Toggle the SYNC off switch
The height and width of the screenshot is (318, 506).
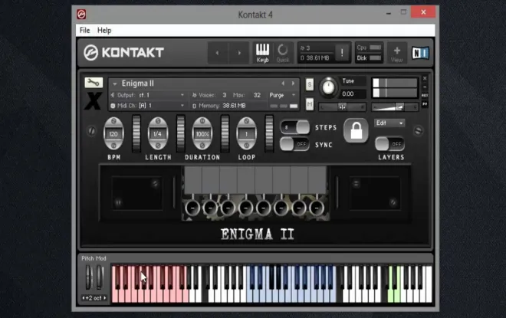point(294,144)
